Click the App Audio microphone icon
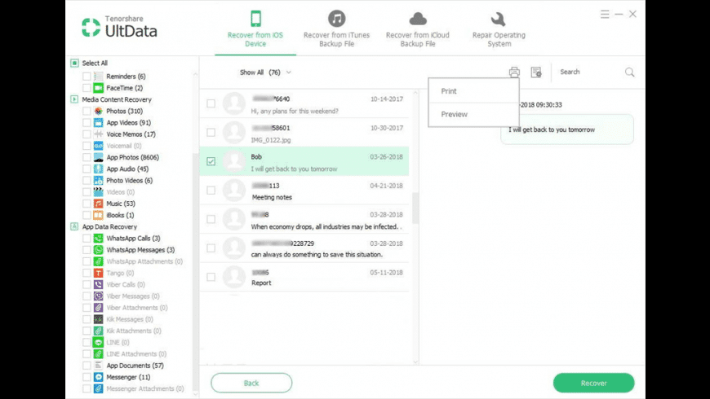 point(98,169)
